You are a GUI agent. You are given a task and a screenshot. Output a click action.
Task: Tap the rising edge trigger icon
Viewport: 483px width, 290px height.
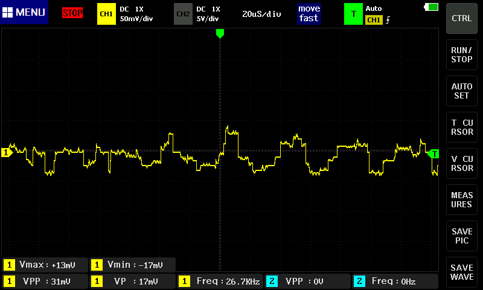[x=388, y=20]
